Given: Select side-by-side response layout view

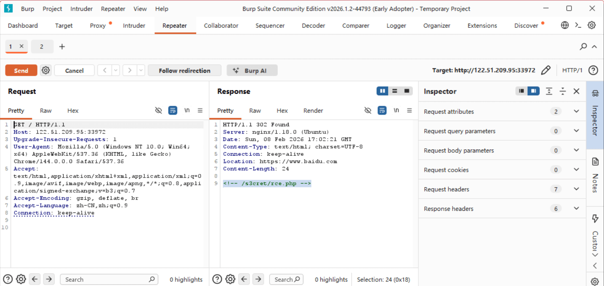Looking at the screenshot, I should click(382, 91).
